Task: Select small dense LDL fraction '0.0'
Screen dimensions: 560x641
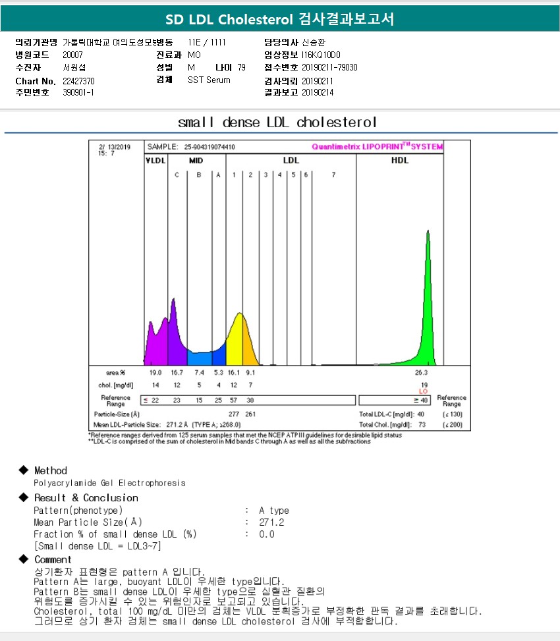Action: coord(267,534)
